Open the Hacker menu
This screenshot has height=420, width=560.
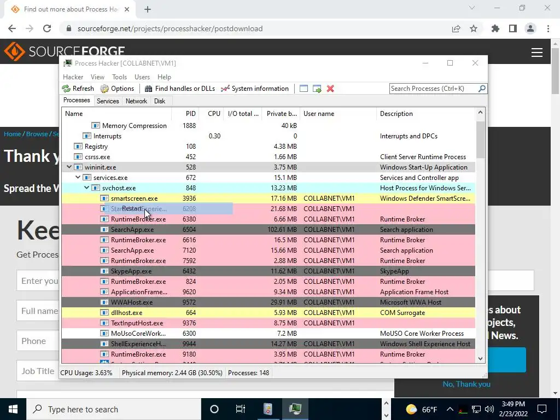click(73, 77)
